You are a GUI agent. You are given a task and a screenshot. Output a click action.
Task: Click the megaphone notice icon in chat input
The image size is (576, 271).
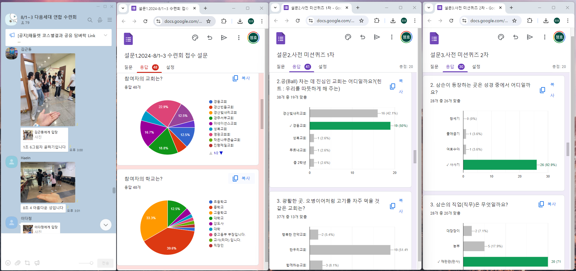pos(37,263)
